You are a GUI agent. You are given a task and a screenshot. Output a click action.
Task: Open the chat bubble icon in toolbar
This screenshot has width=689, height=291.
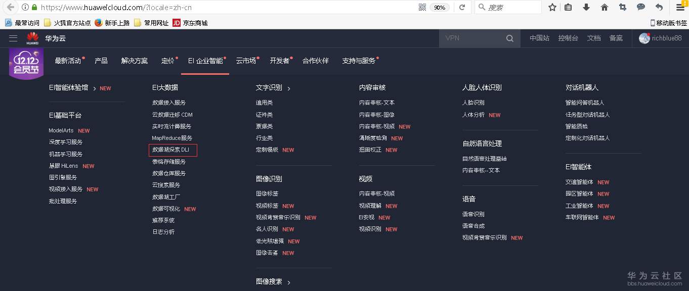pyautogui.click(x=640, y=7)
